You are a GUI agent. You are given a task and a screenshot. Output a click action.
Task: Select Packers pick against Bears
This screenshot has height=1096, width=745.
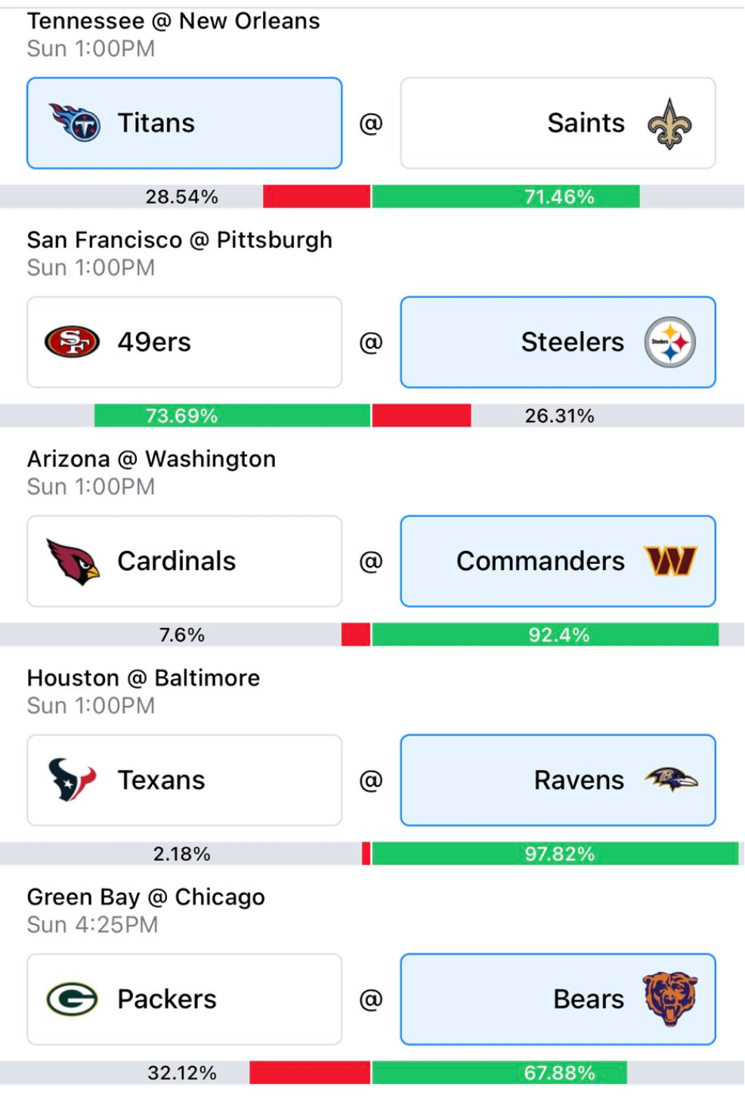click(x=184, y=999)
